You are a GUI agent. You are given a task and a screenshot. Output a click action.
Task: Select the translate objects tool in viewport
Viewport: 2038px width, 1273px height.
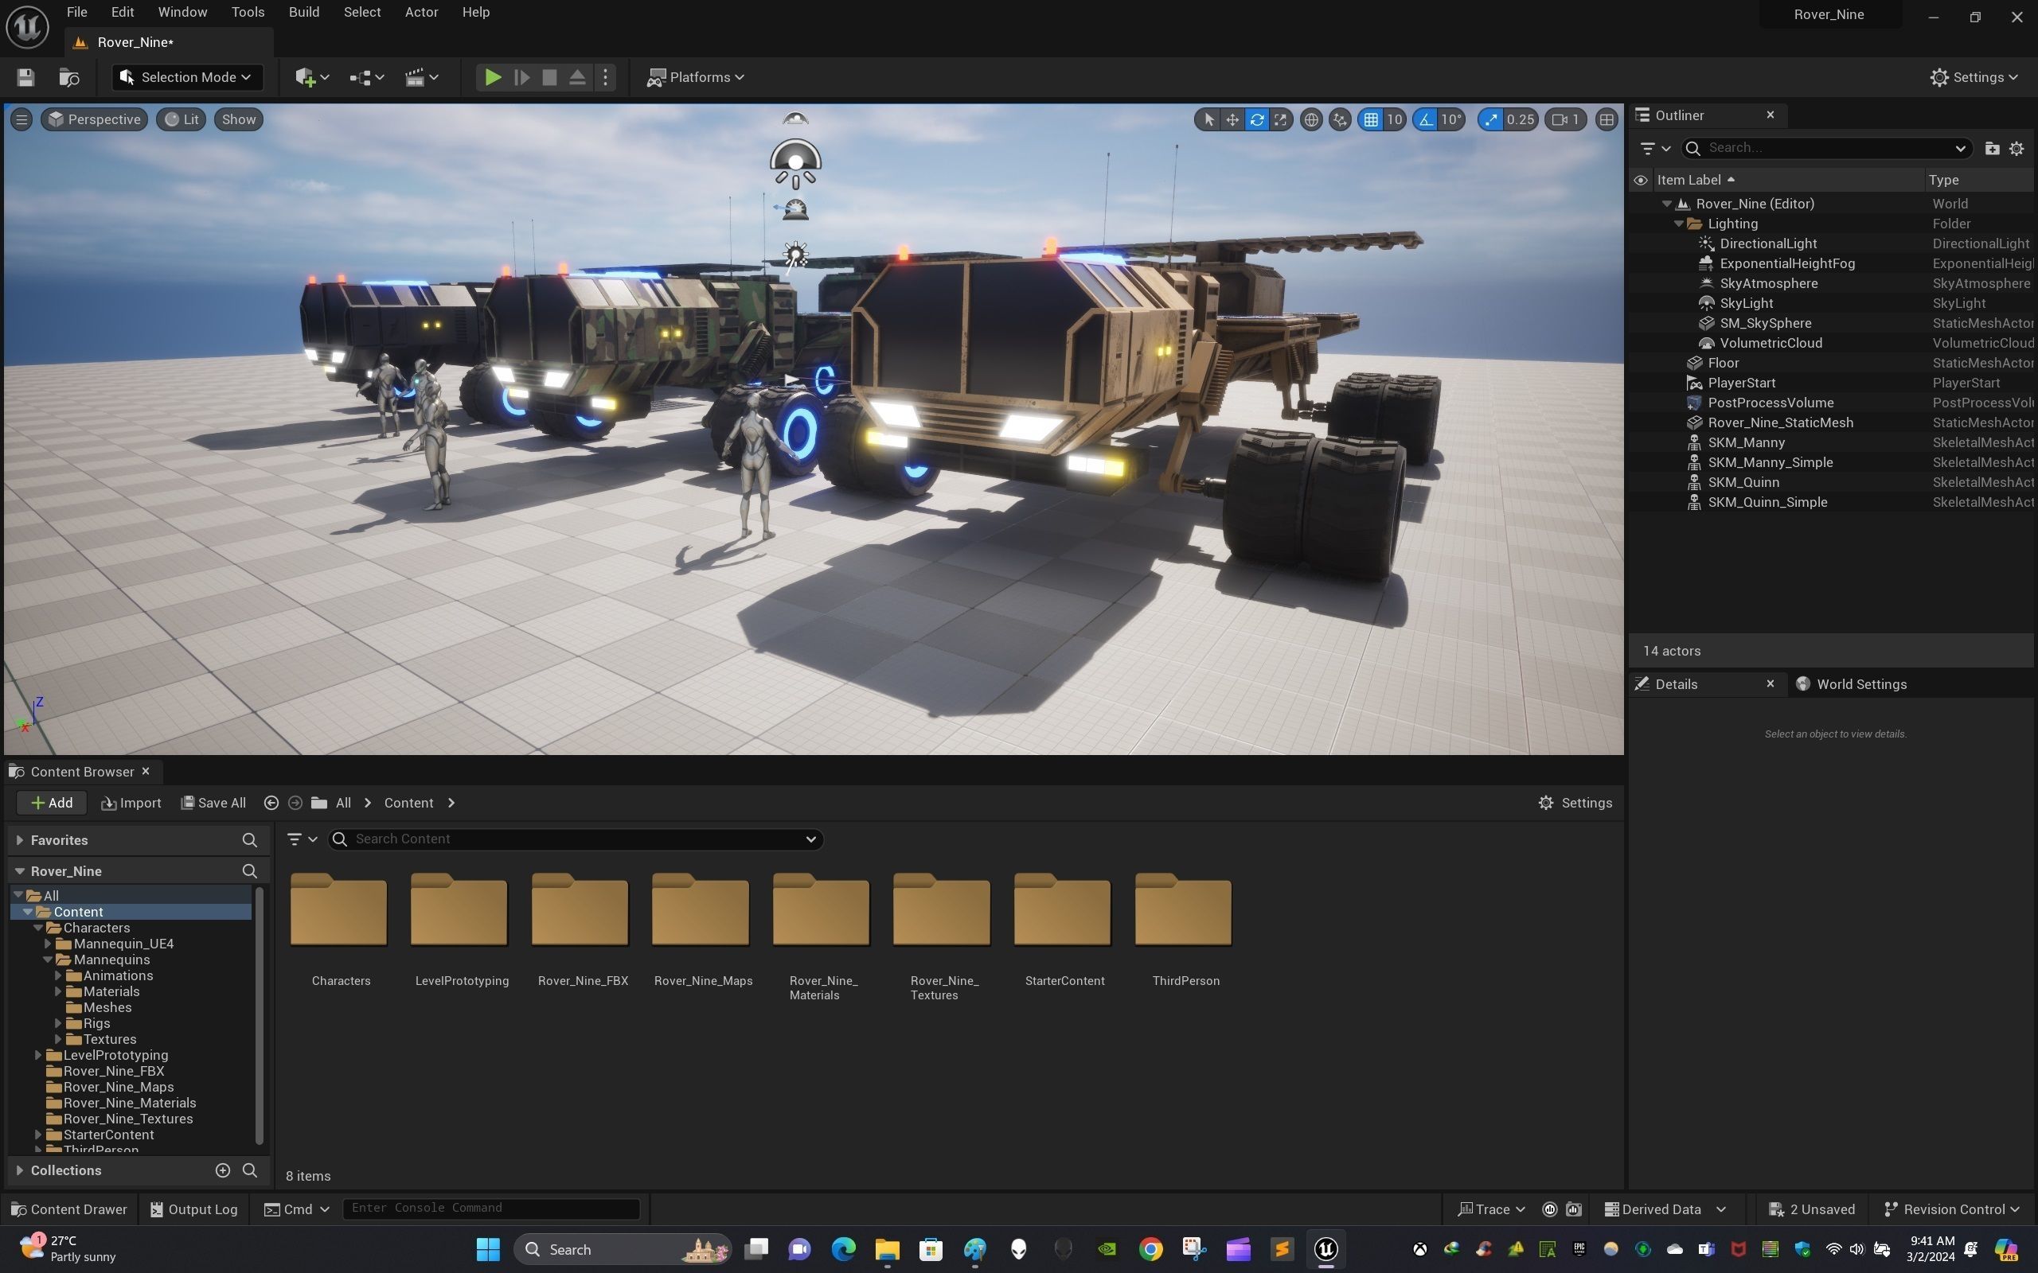point(1232,119)
